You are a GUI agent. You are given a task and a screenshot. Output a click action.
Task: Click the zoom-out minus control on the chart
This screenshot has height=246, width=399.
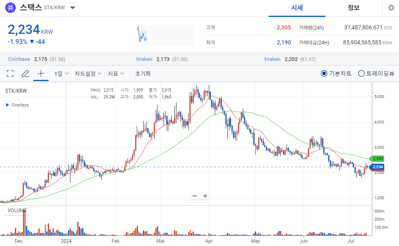(x=194, y=196)
